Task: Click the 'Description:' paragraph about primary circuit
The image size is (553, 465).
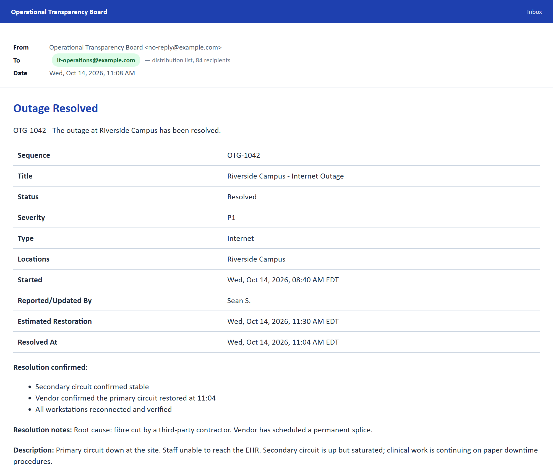Action: tap(276, 456)
